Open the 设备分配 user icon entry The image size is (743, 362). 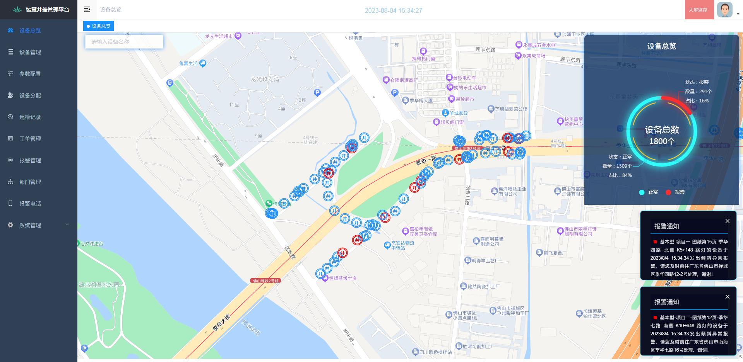[10, 95]
